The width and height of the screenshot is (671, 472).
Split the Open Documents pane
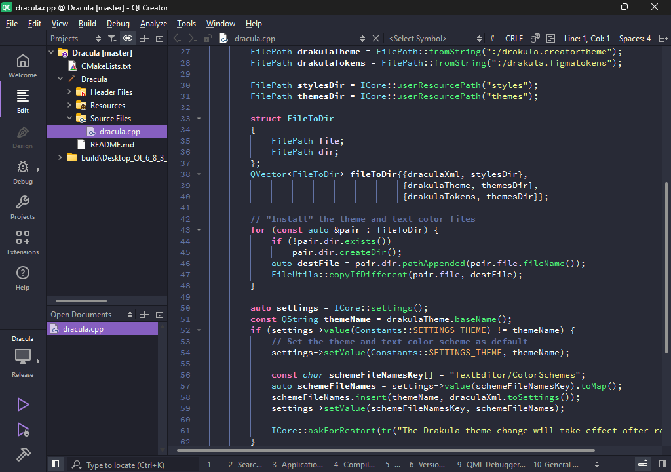(144, 315)
